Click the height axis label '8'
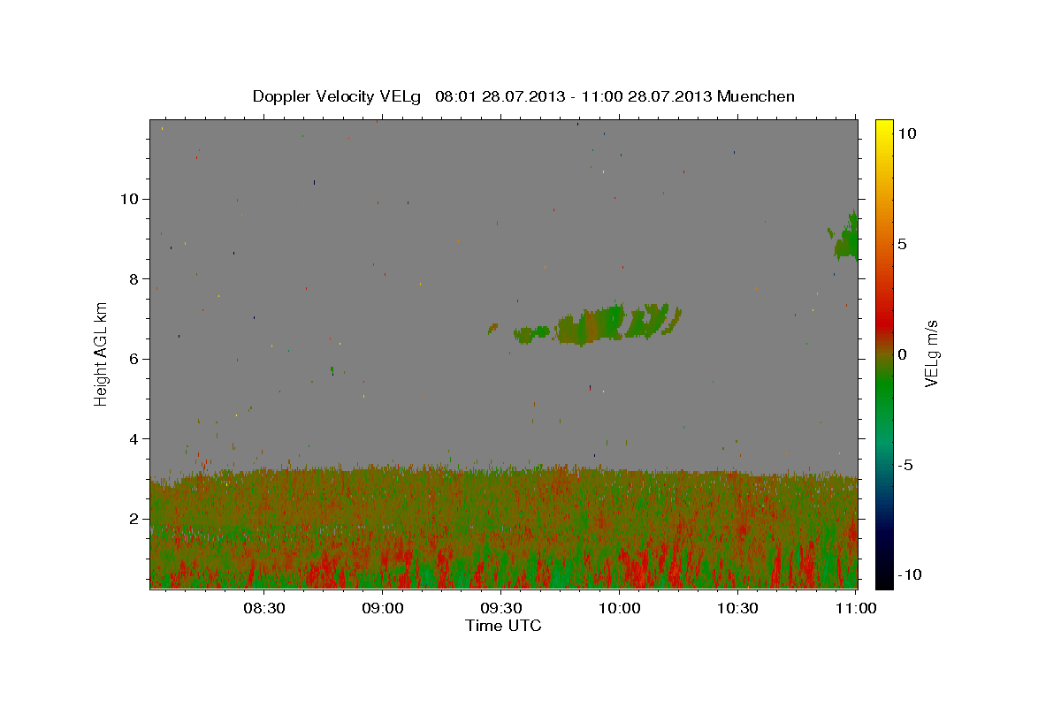Image resolution: width=1061 pixels, height=707 pixels. [x=134, y=279]
